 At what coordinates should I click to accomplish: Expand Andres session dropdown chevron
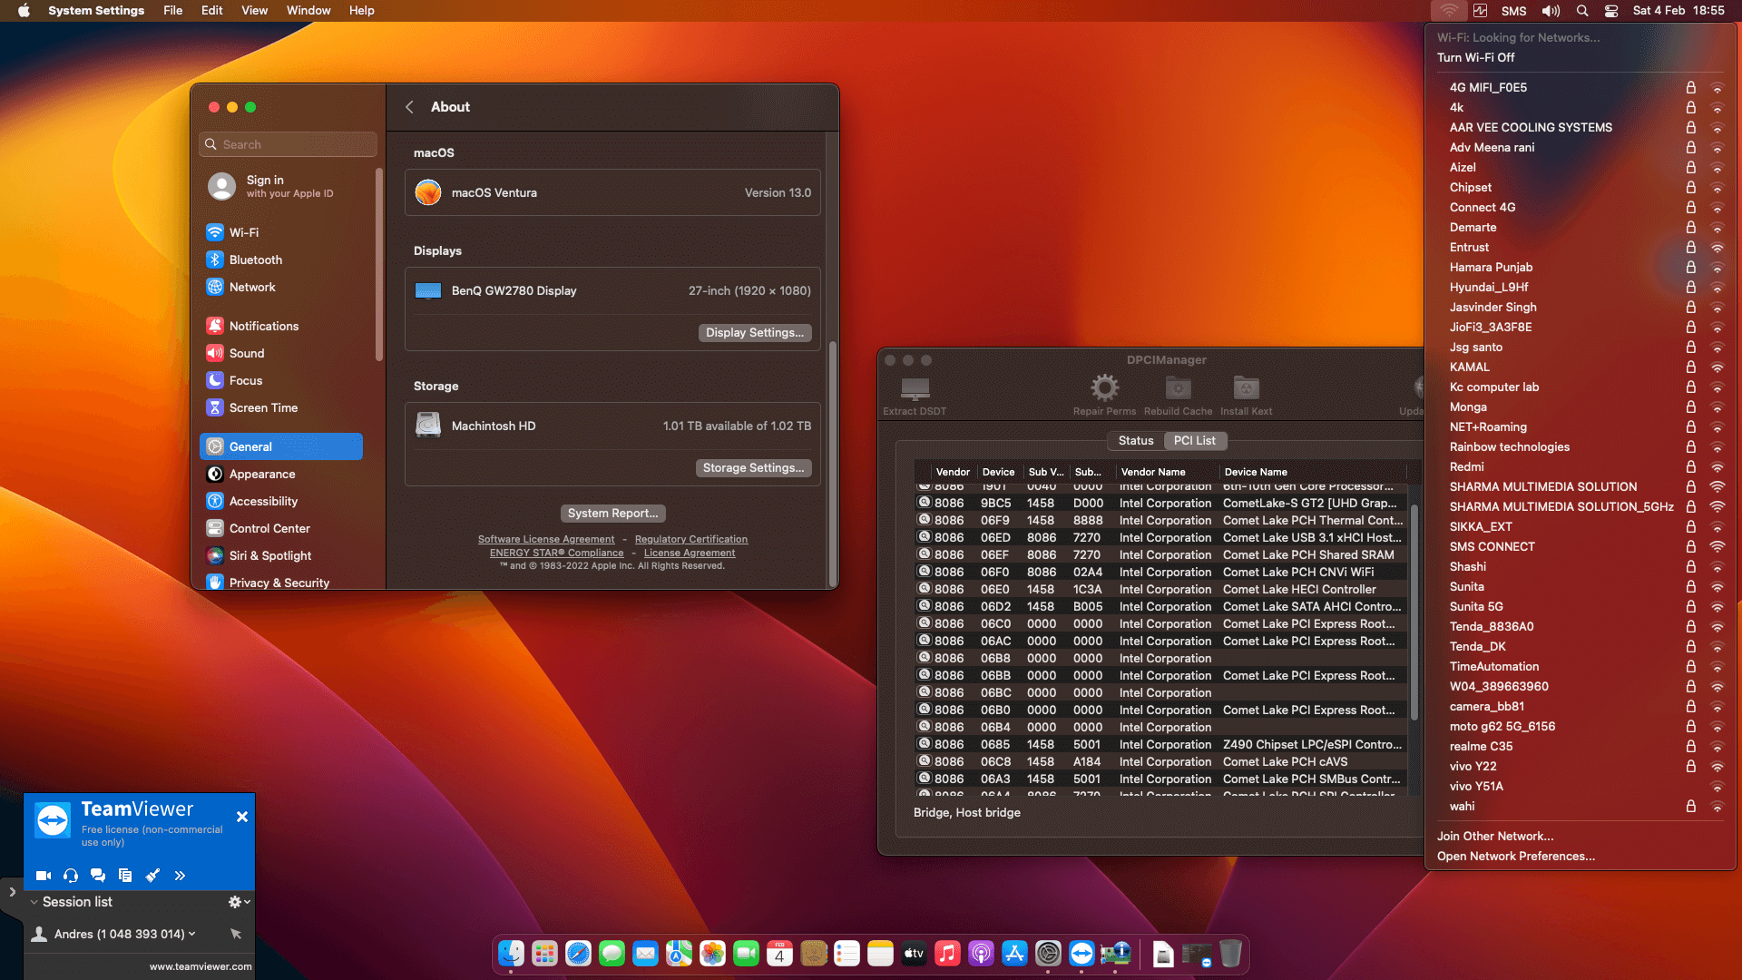(x=191, y=934)
